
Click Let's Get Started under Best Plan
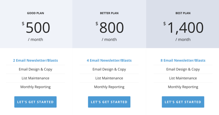tap(183, 102)
